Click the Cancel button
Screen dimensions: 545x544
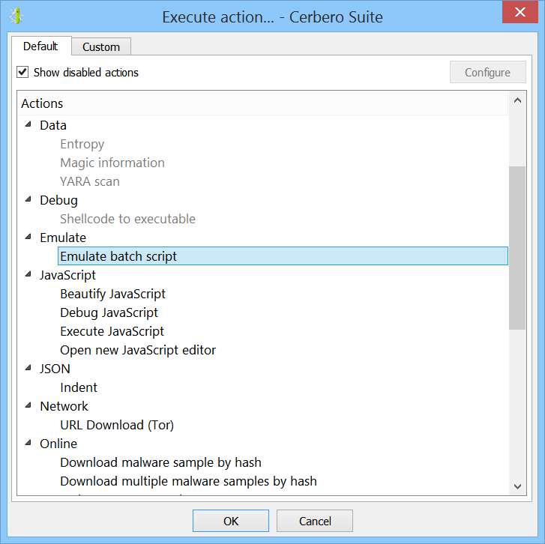[315, 521]
